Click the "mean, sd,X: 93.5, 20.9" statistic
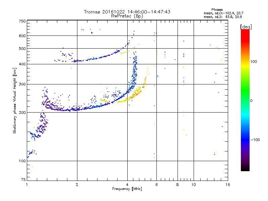The width and height of the screenshot is (268, 201). 222,17
